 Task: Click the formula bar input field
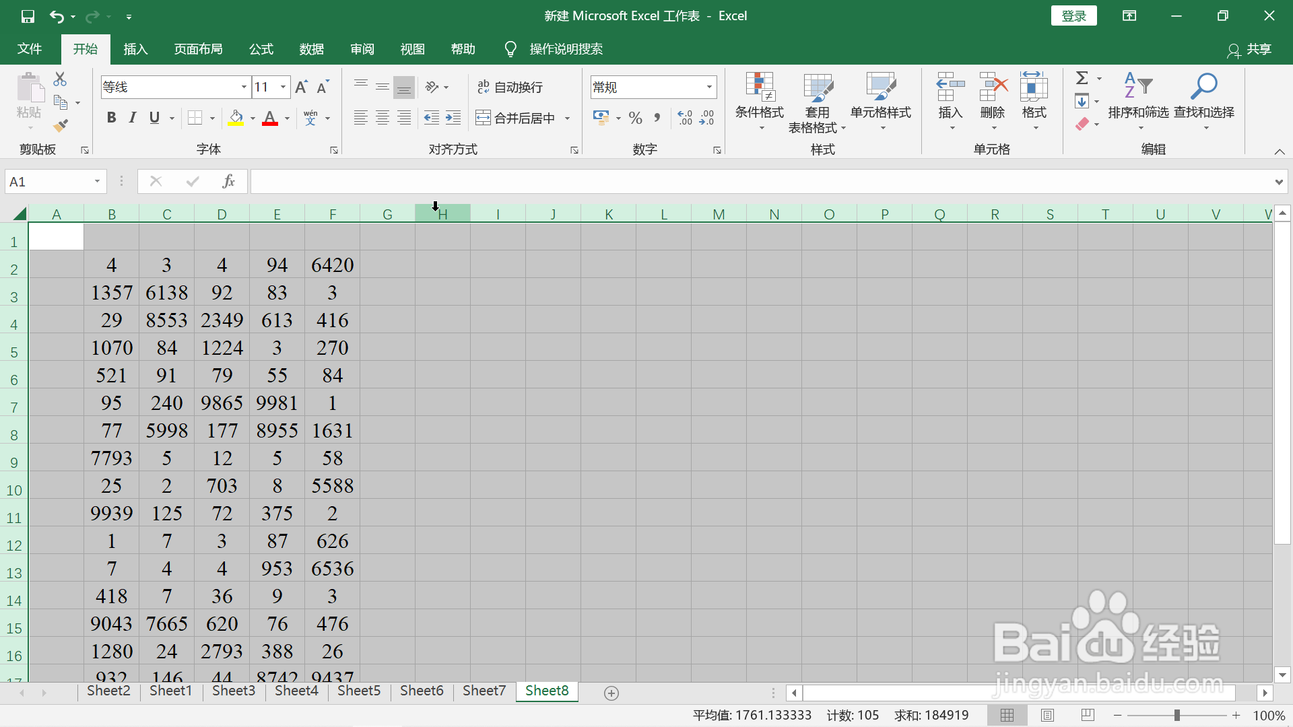(761, 182)
